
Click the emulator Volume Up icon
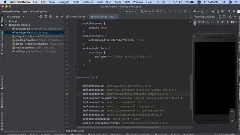tap(199, 22)
